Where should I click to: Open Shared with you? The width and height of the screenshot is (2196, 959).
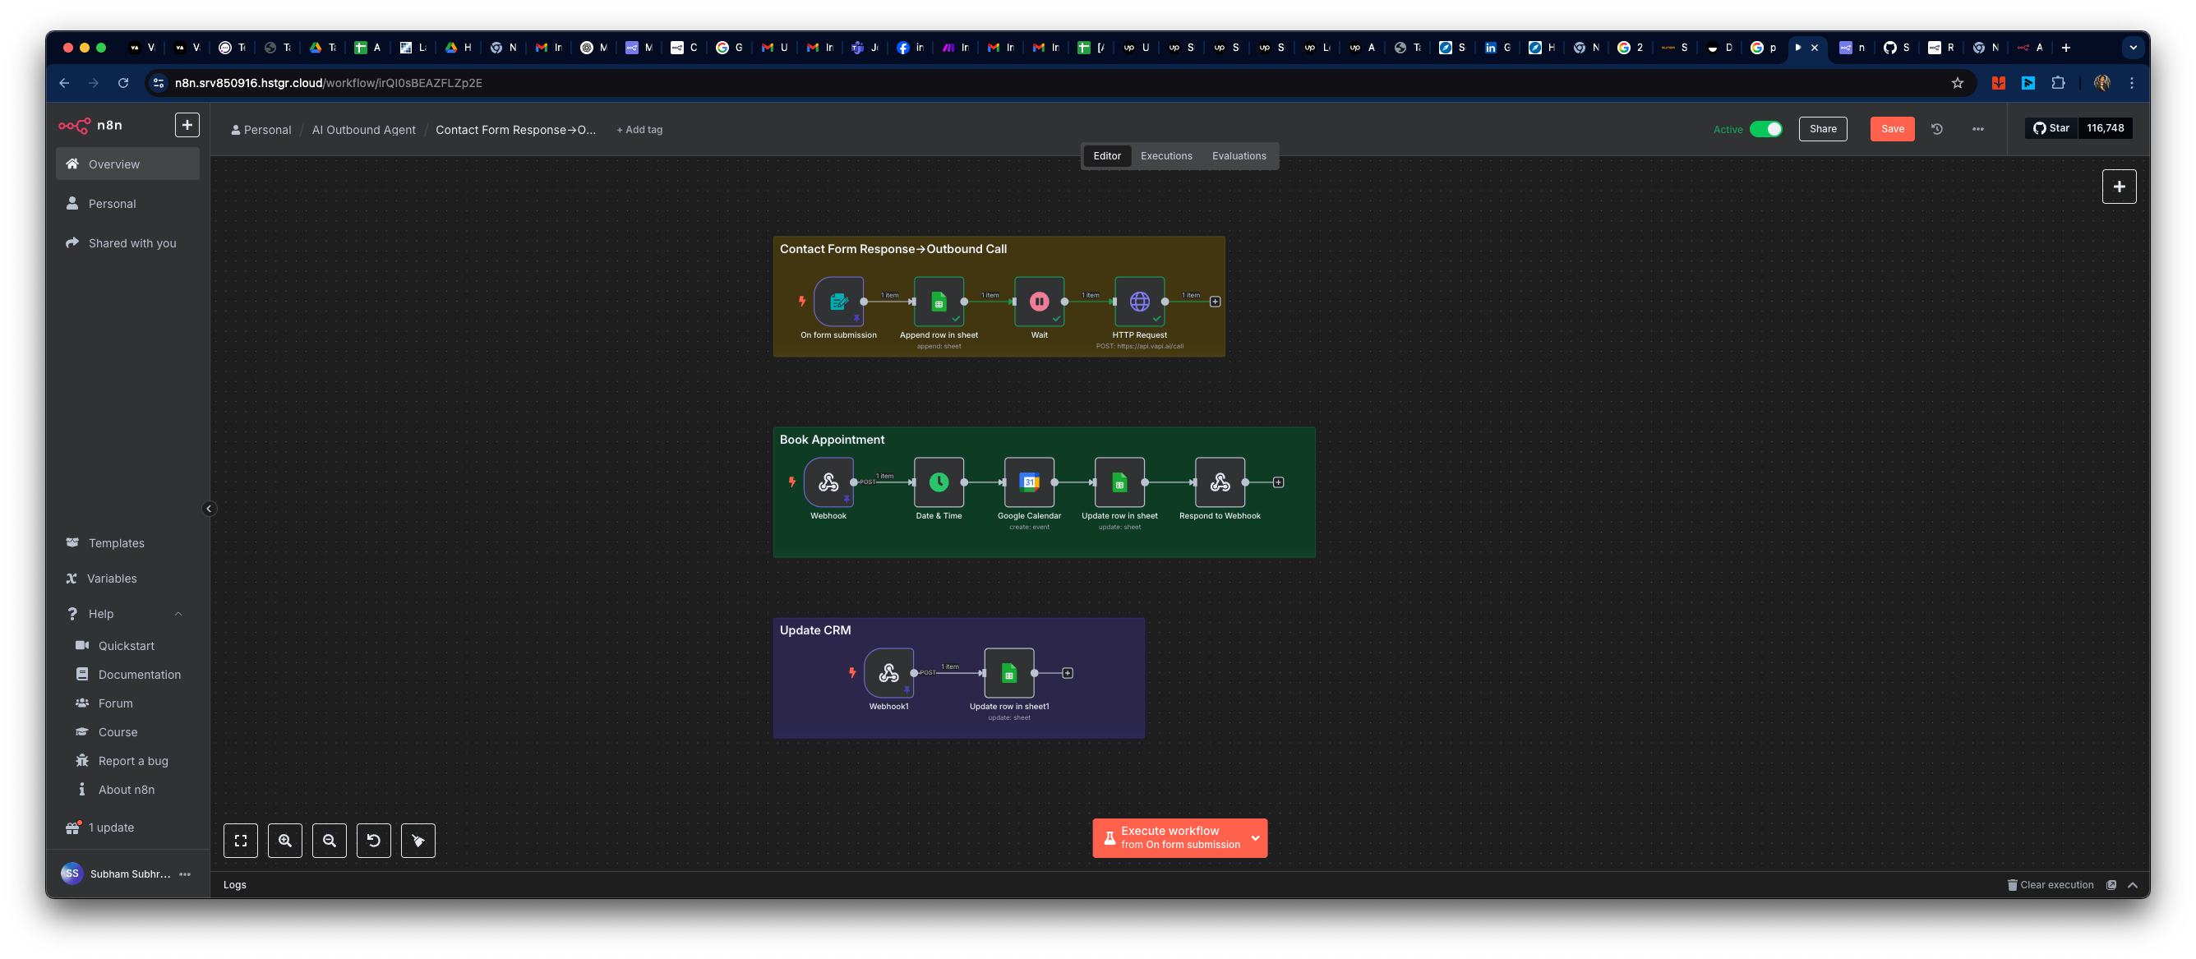coord(128,243)
